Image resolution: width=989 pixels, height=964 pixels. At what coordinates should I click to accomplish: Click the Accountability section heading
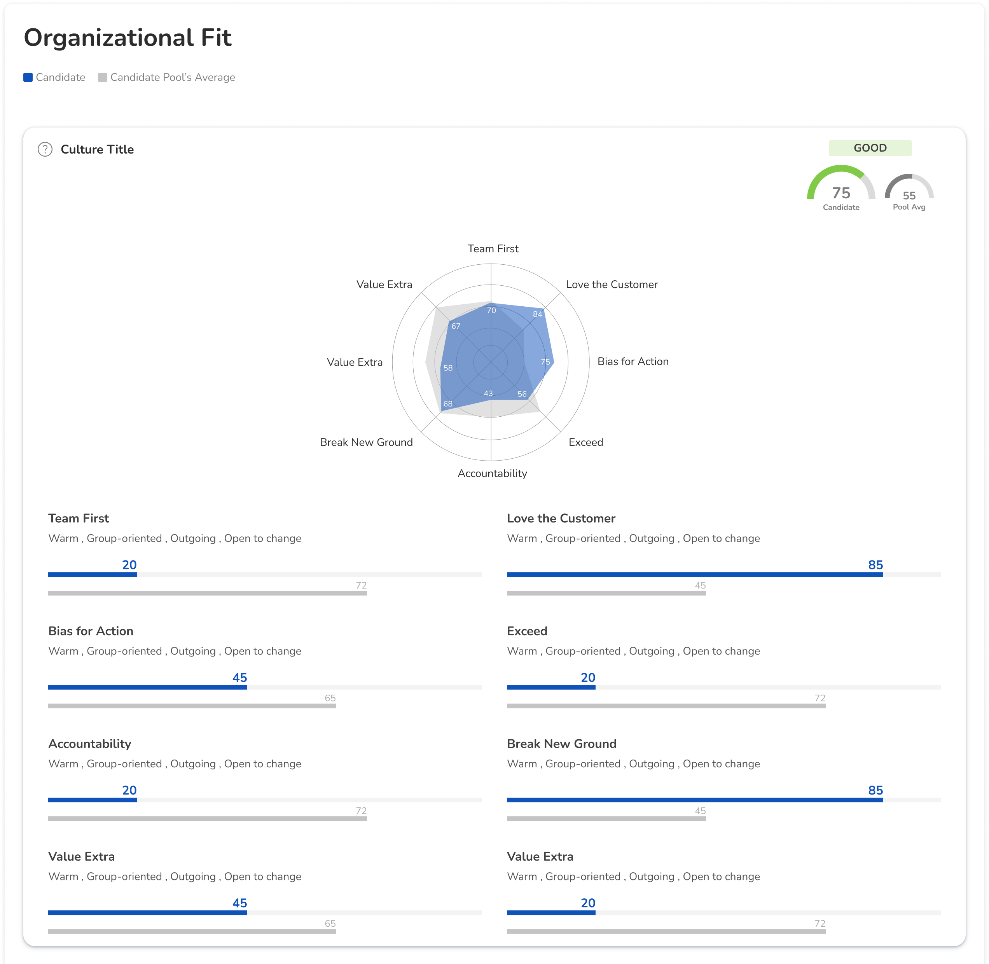pyautogui.click(x=90, y=744)
